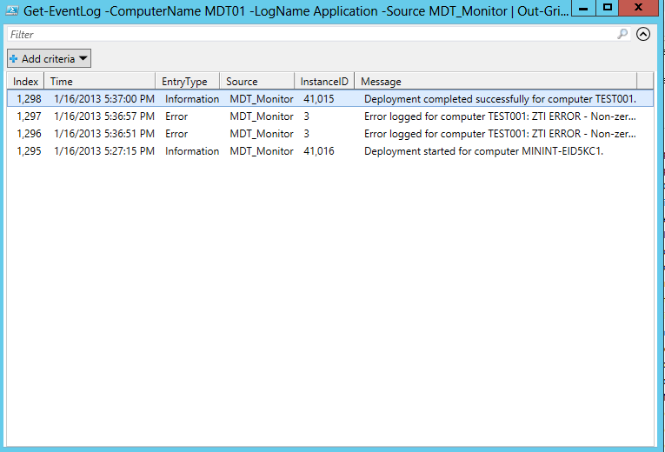Sort by the Index column header
The height and width of the screenshot is (452, 665).
(25, 82)
